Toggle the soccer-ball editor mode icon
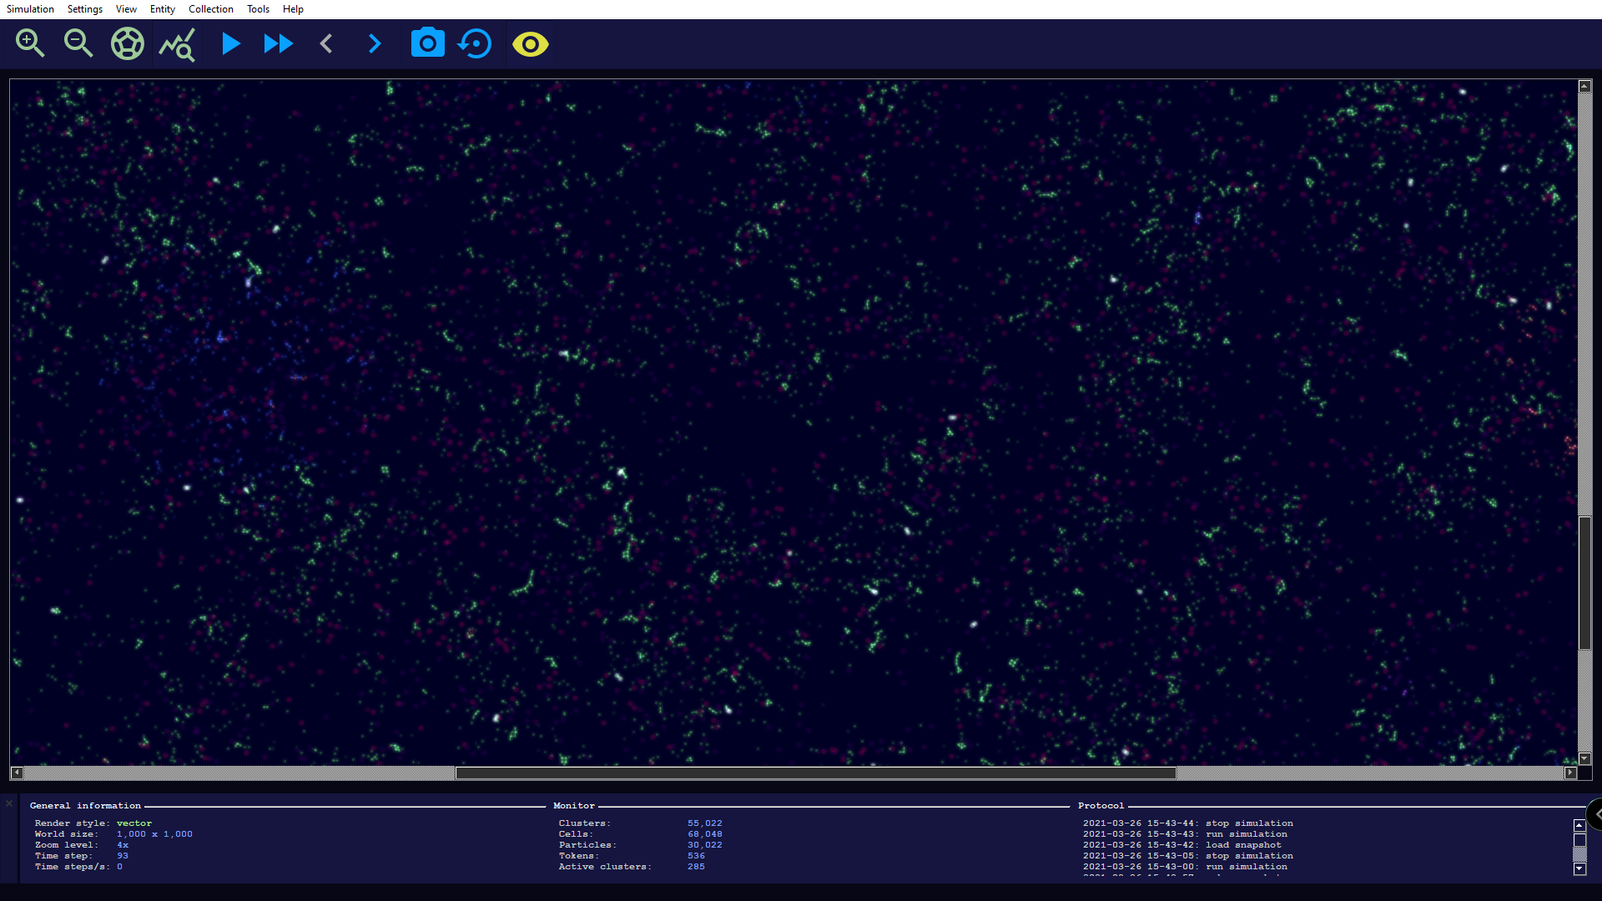Screen dimensions: 1602x901 point(128,43)
